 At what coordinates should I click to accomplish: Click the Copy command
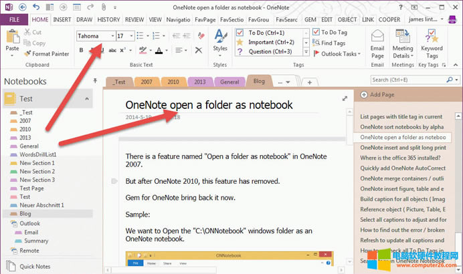point(35,43)
